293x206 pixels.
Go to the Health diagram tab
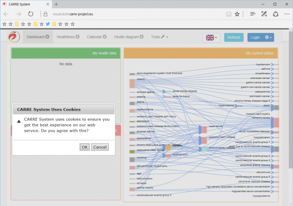point(129,37)
